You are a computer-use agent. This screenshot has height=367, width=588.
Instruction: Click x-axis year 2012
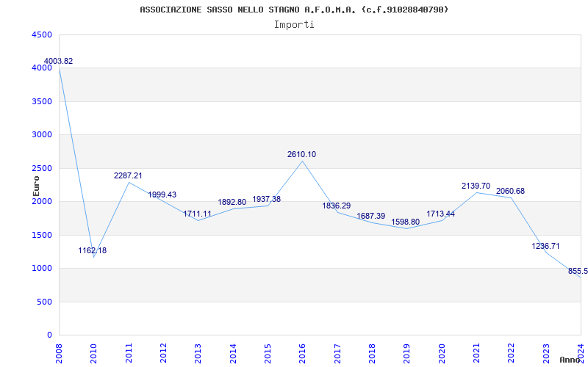tap(163, 353)
